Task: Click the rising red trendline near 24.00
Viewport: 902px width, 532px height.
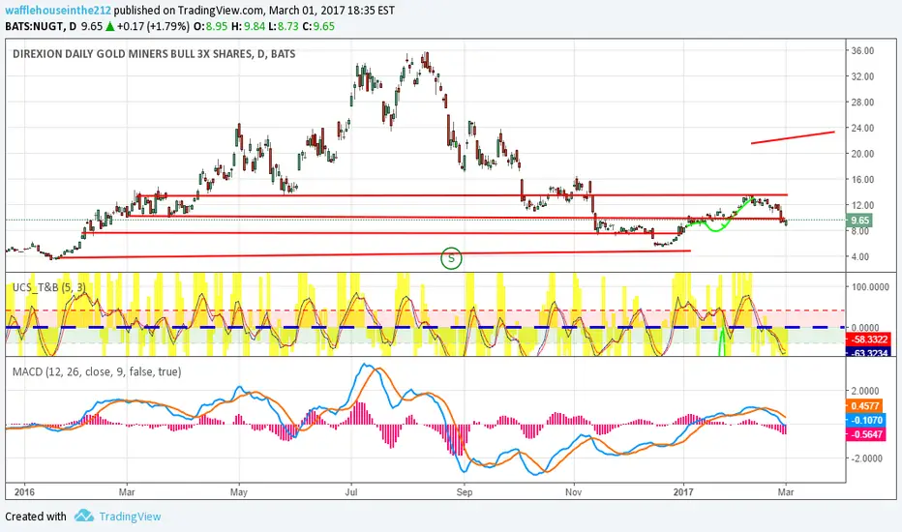Action: pos(793,137)
